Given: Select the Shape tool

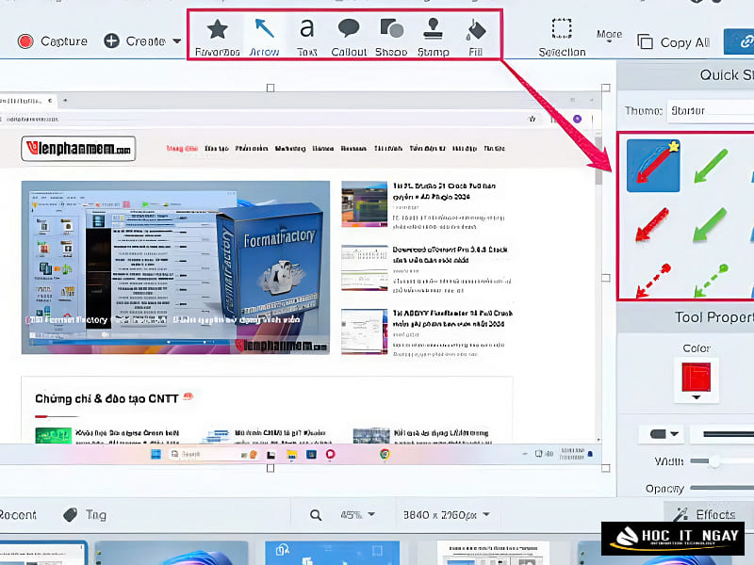Looking at the screenshot, I should pos(391,37).
